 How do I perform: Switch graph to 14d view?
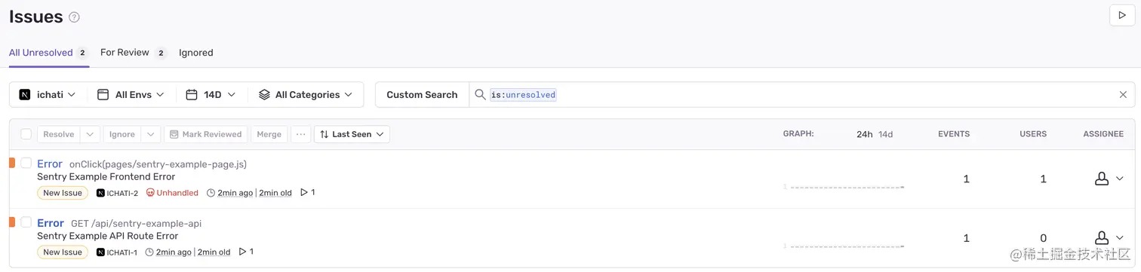[x=885, y=134]
